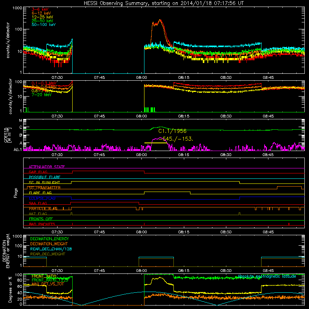This screenshot has width=309, height=309.
Task: Click the FRONT_RATIO legend label
Action: (44, 277)
